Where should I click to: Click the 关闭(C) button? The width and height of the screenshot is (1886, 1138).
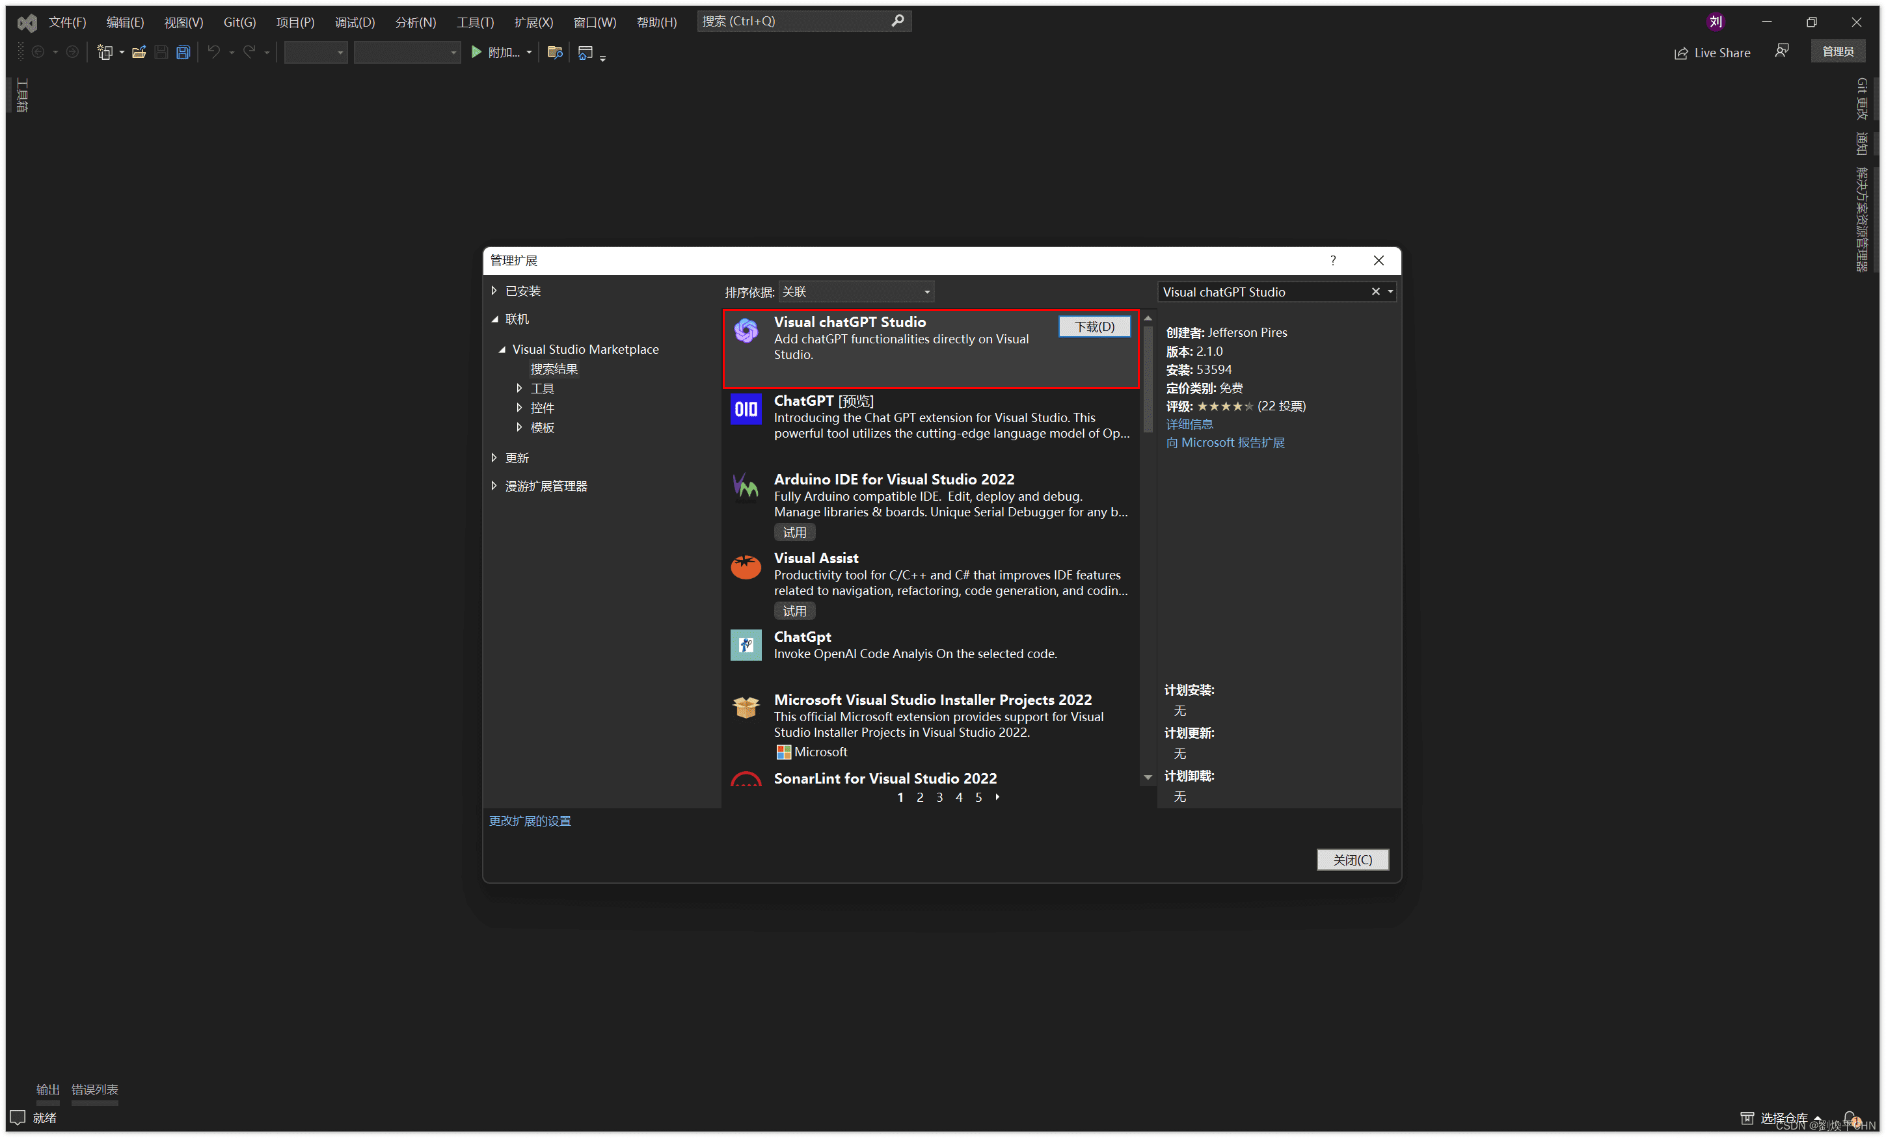pyautogui.click(x=1353, y=860)
